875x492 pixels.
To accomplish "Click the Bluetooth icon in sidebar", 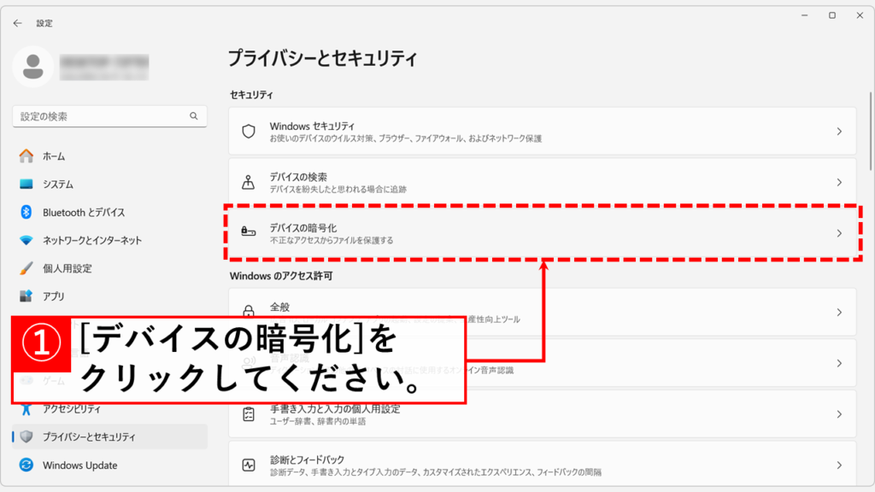I will (26, 212).
